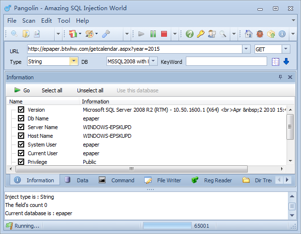Screen dimensions: 301x234
Task: Open the Help menu
Action: [x=82, y=20]
